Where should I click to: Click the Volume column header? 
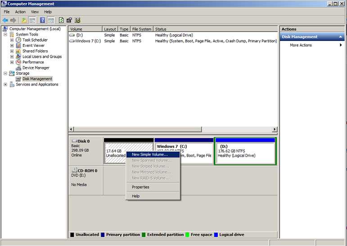[86, 29]
